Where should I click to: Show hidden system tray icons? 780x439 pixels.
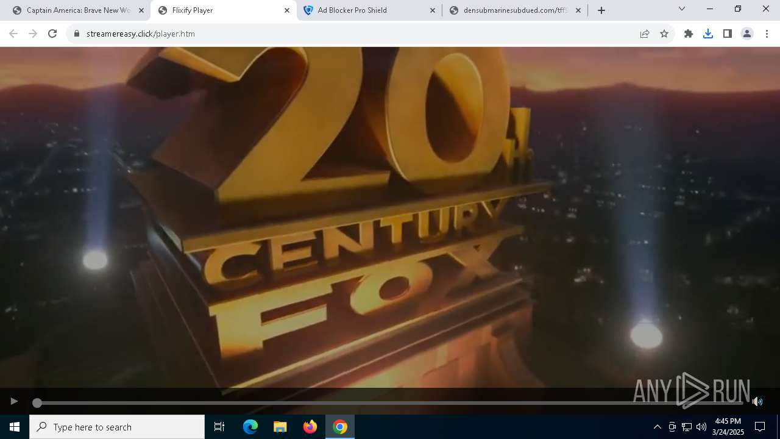[657, 427]
